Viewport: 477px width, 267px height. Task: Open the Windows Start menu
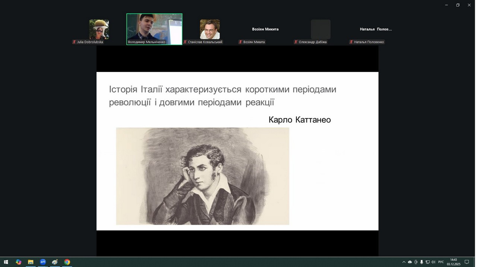pyautogui.click(x=6, y=262)
